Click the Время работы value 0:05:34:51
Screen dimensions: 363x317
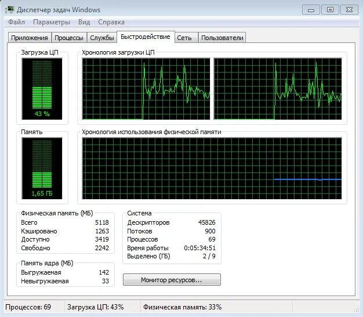(200, 248)
